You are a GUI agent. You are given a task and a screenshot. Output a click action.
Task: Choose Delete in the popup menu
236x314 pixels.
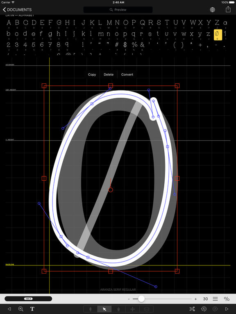[x=109, y=74]
